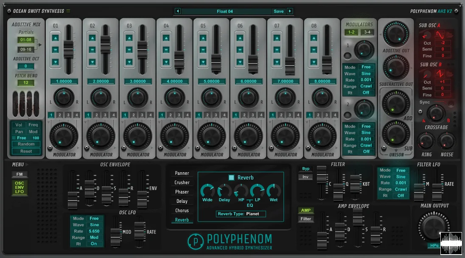Select the Panner effect tab

(182, 173)
